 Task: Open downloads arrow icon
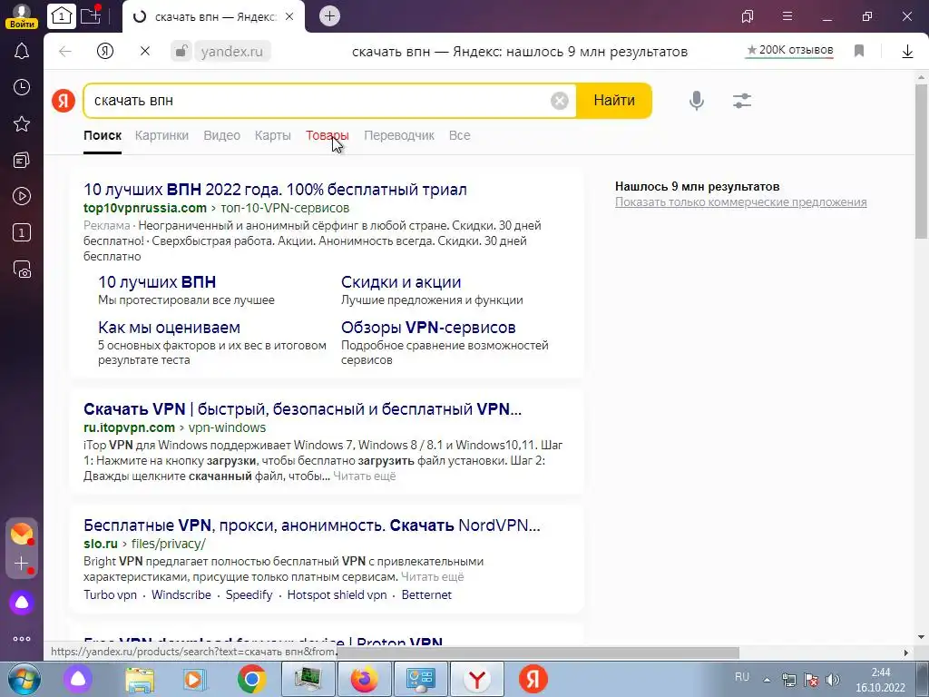pos(907,52)
